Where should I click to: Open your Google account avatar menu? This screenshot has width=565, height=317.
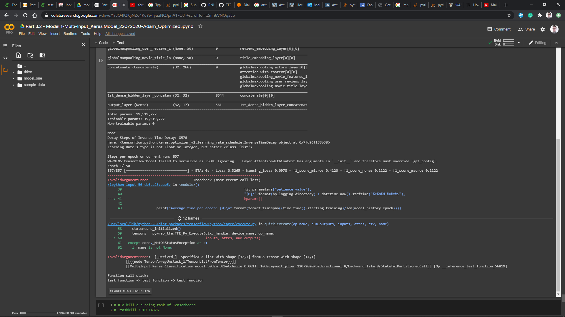(554, 29)
